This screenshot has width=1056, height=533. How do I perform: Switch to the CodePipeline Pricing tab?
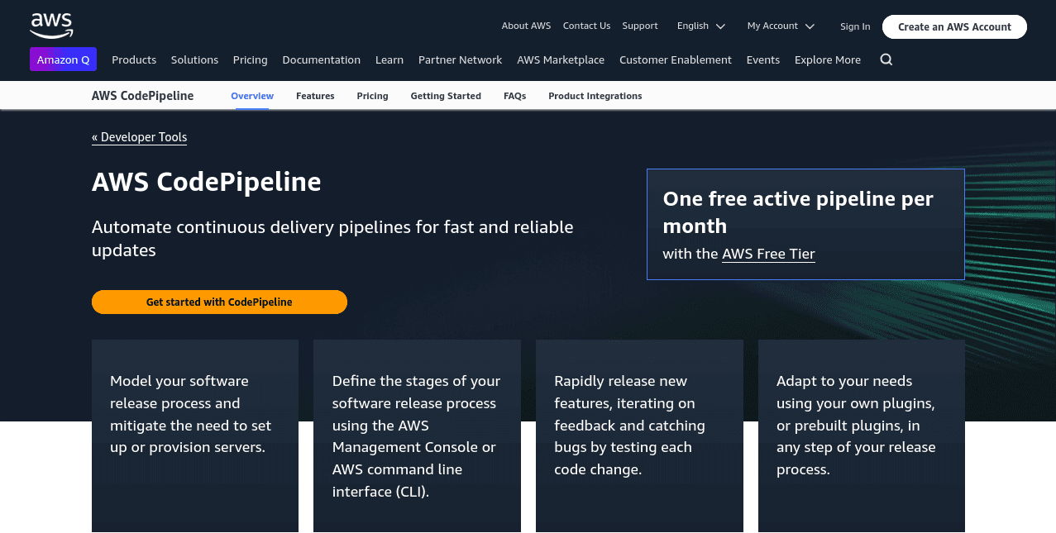tap(372, 96)
